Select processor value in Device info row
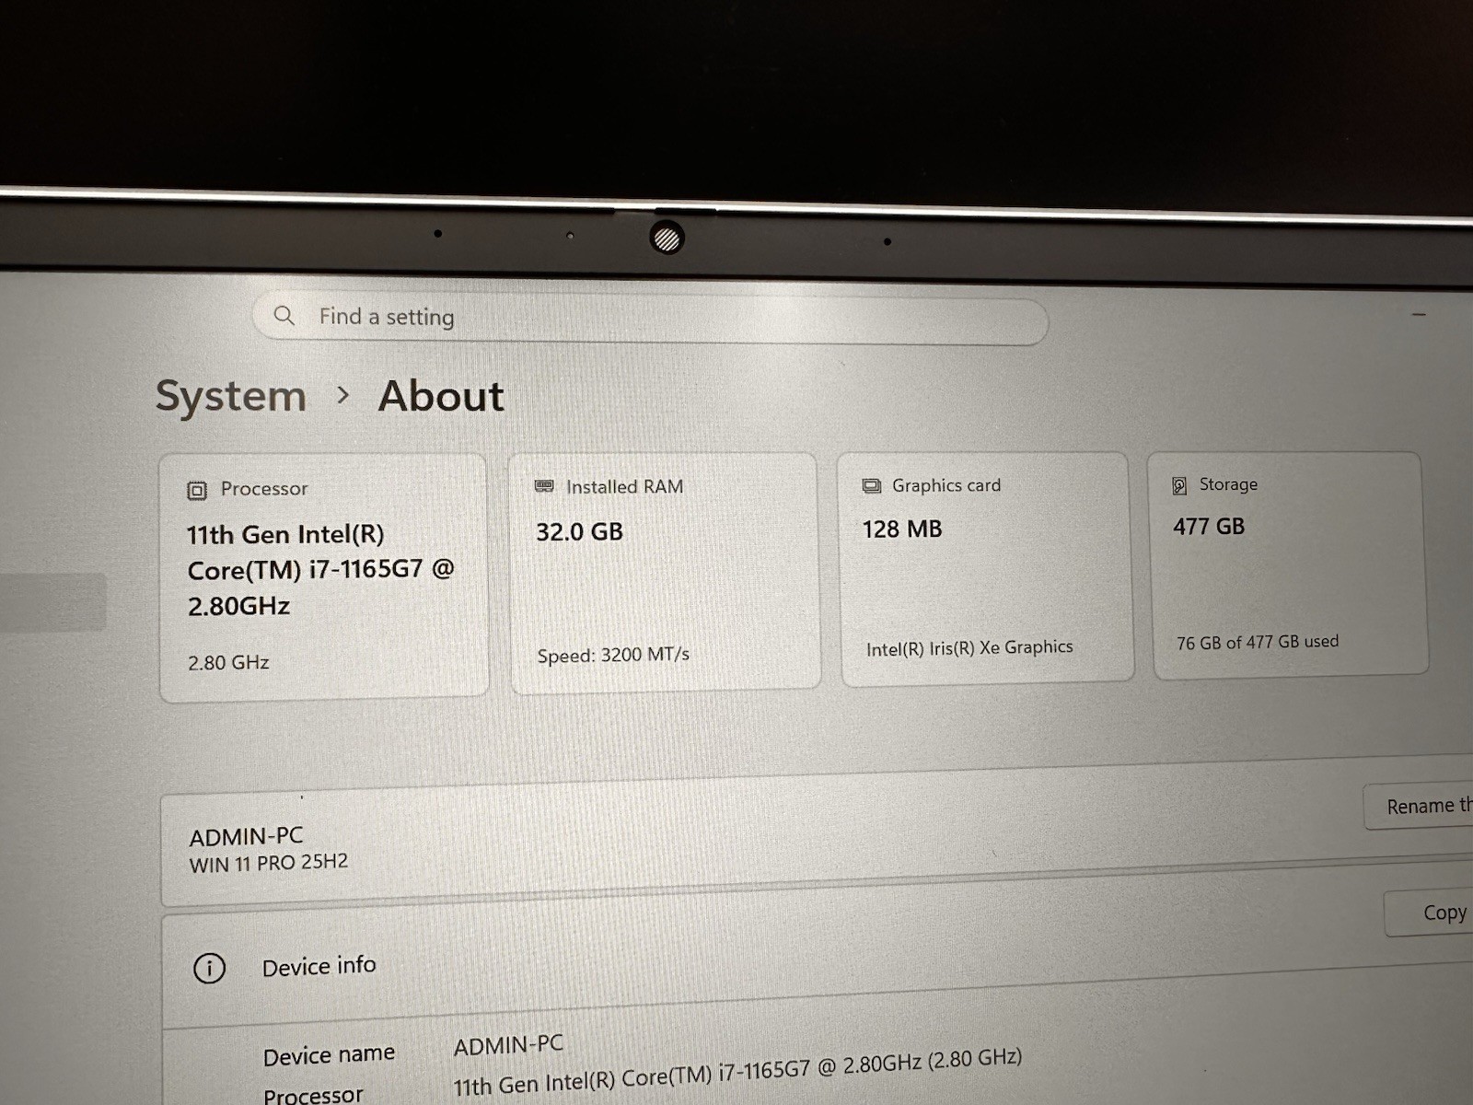 click(737, 1072)
